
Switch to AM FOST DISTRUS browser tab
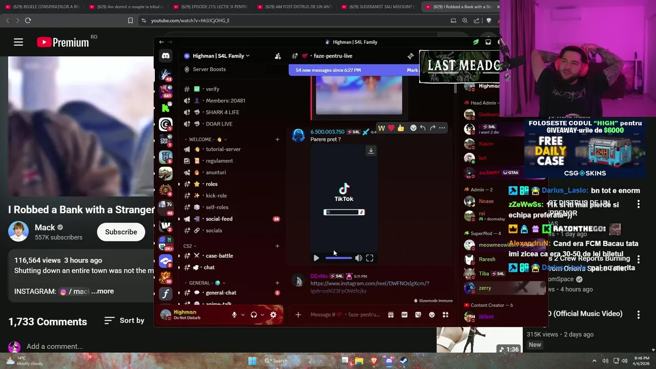pyautogui.click(x=294, y=7)
